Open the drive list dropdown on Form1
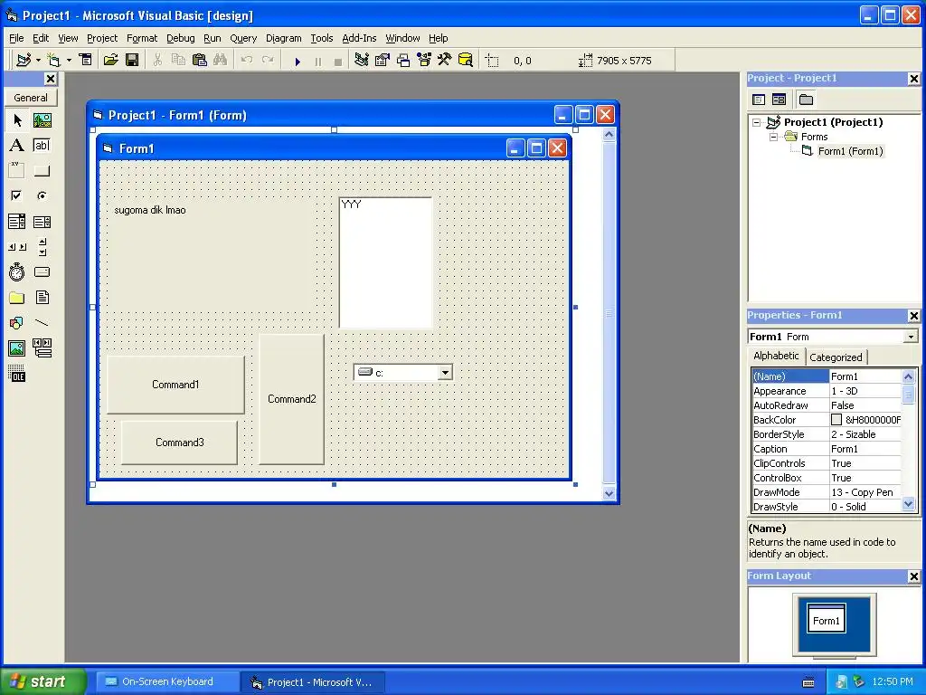This screenshot has height=695, width=926. [x=445, y=372]
